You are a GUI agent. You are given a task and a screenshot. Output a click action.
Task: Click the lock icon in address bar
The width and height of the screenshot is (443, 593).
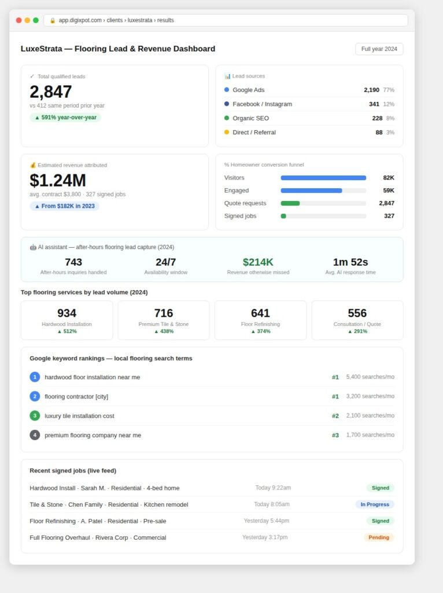pos(53,20)
